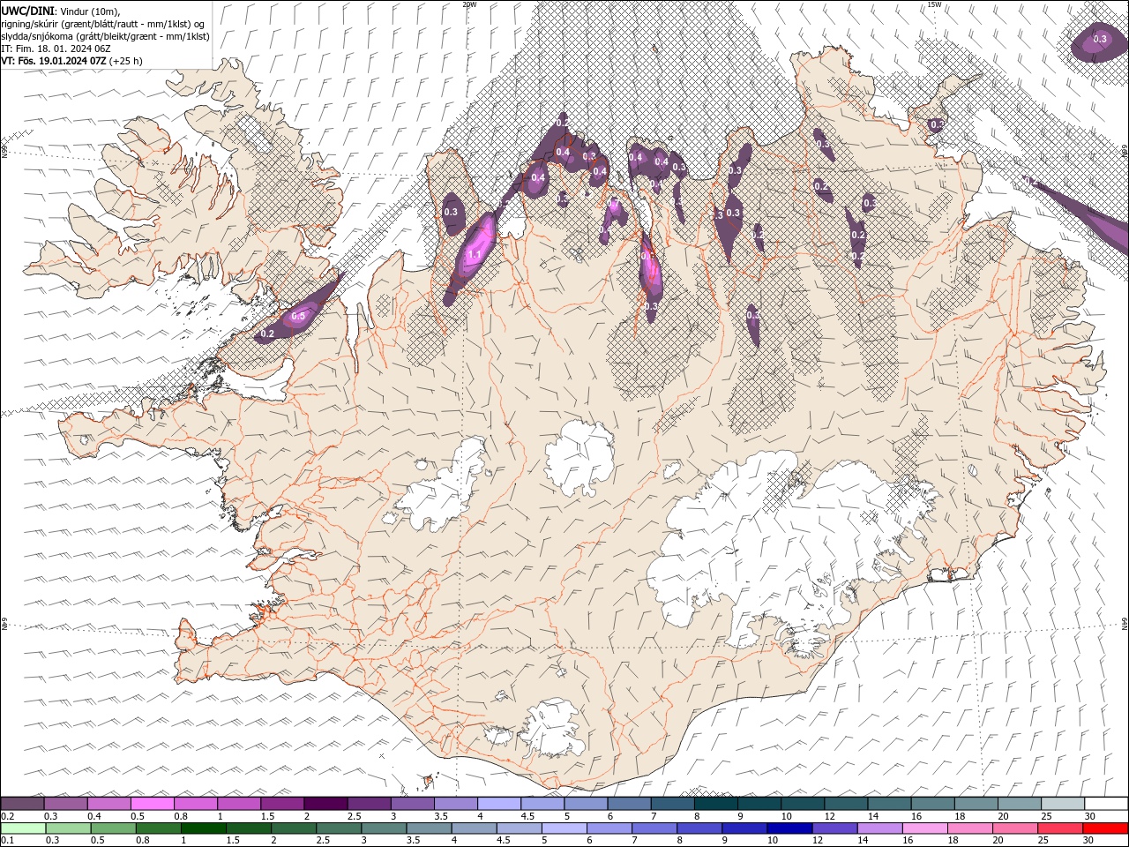Click the 0.1 value label under the lower scale
Viewport: 1129px width, 847px height.
[6, 841]
